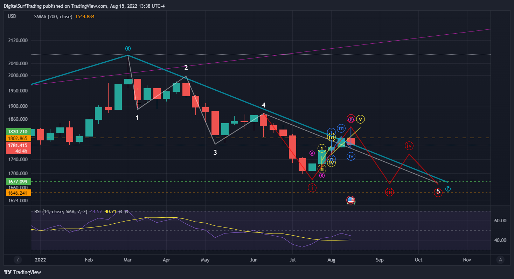Image resolution: width=514 pixels, height=279 pixels.
Task: Click the Nov label on time axis
Action: 467,260
